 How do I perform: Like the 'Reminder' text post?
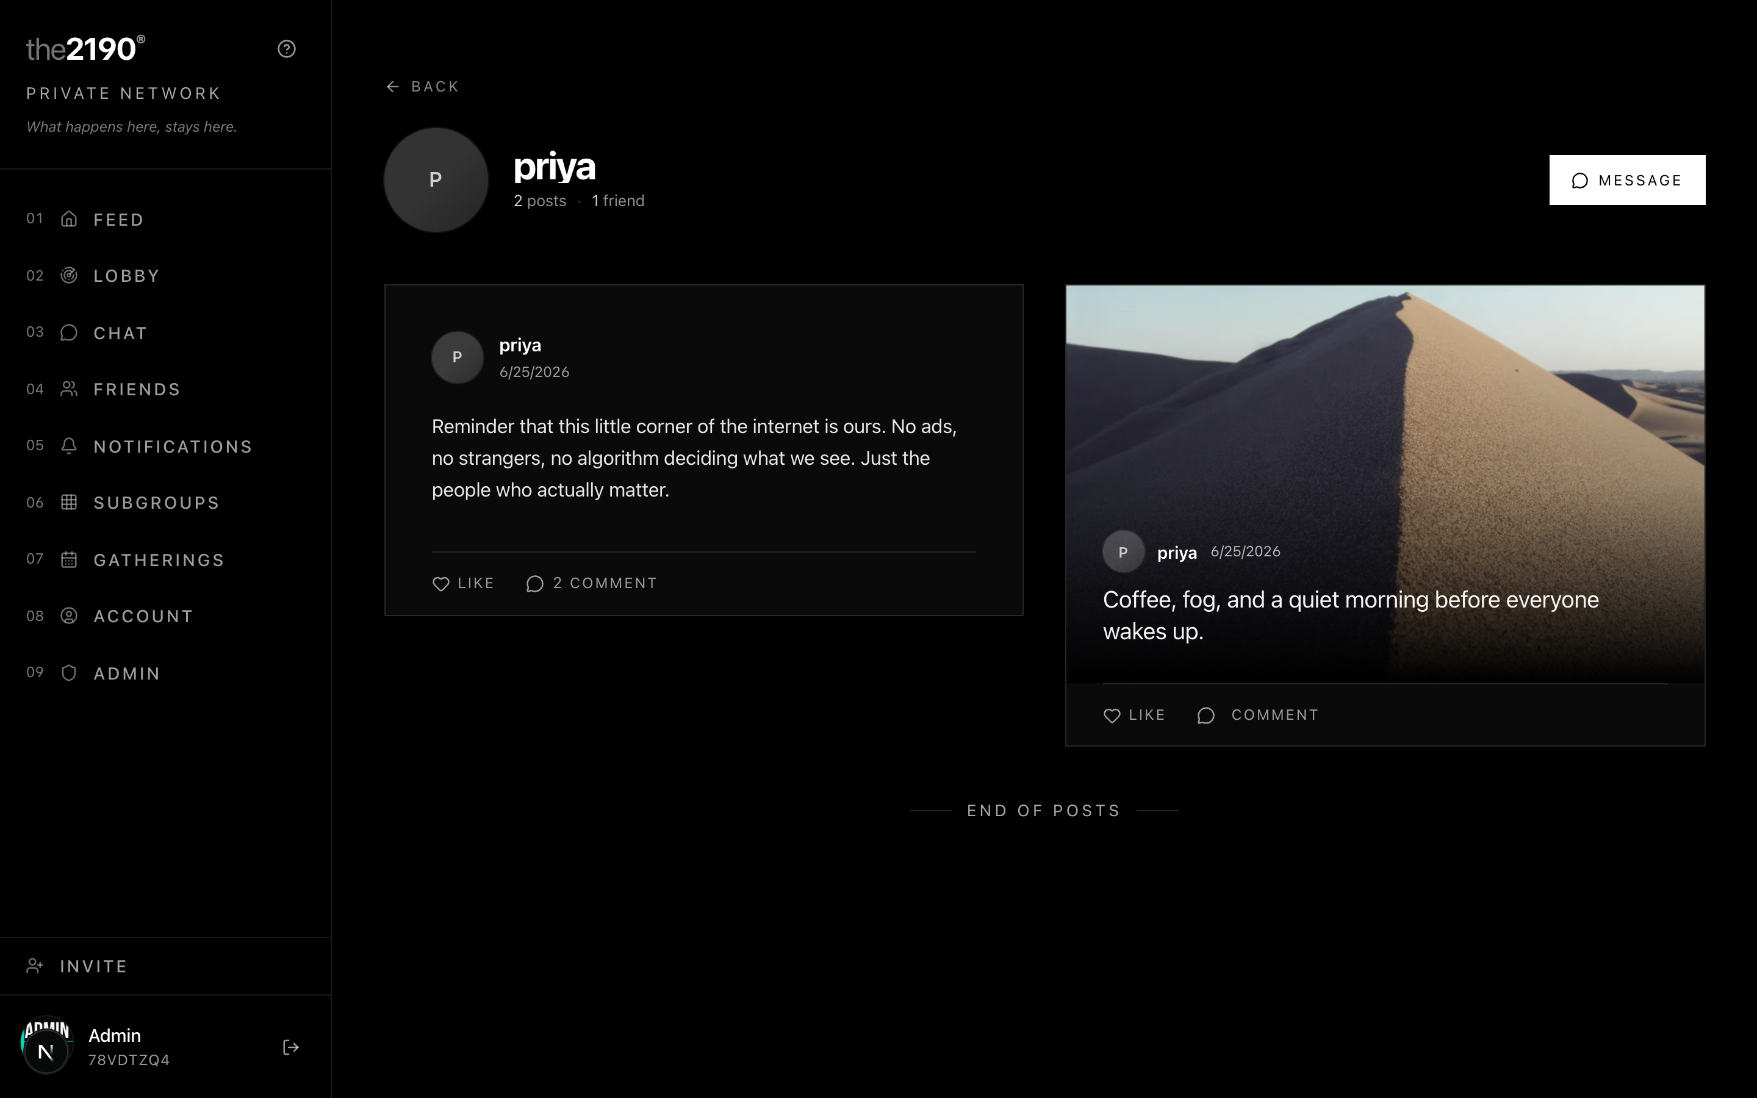463,583
